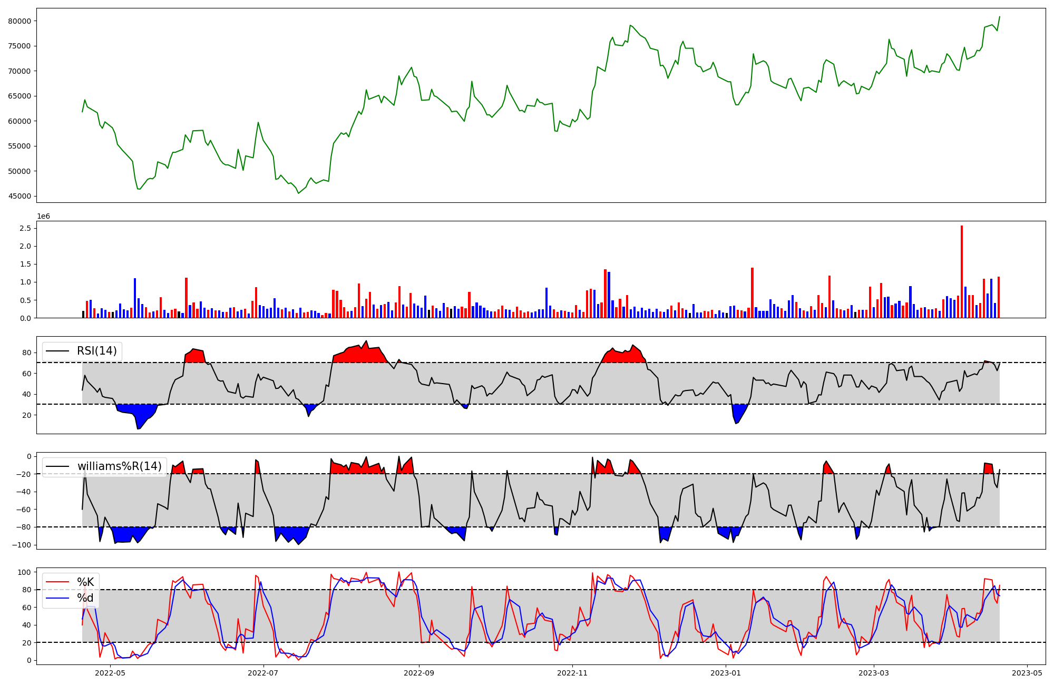Click the RSI(14) legend label
1054x685 pixels.
(x=97, y=351)
